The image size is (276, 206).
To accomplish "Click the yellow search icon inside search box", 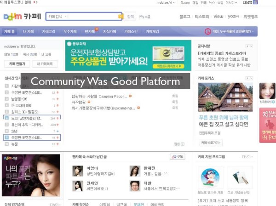I will coord(121,17).
